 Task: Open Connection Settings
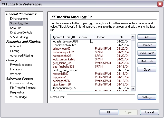pos(22,83)
